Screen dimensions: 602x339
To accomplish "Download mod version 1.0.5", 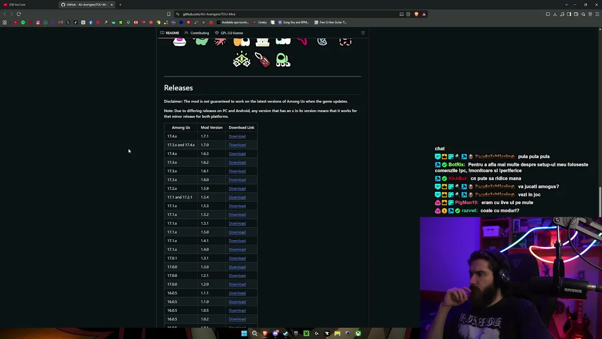I will pos(237,310).
